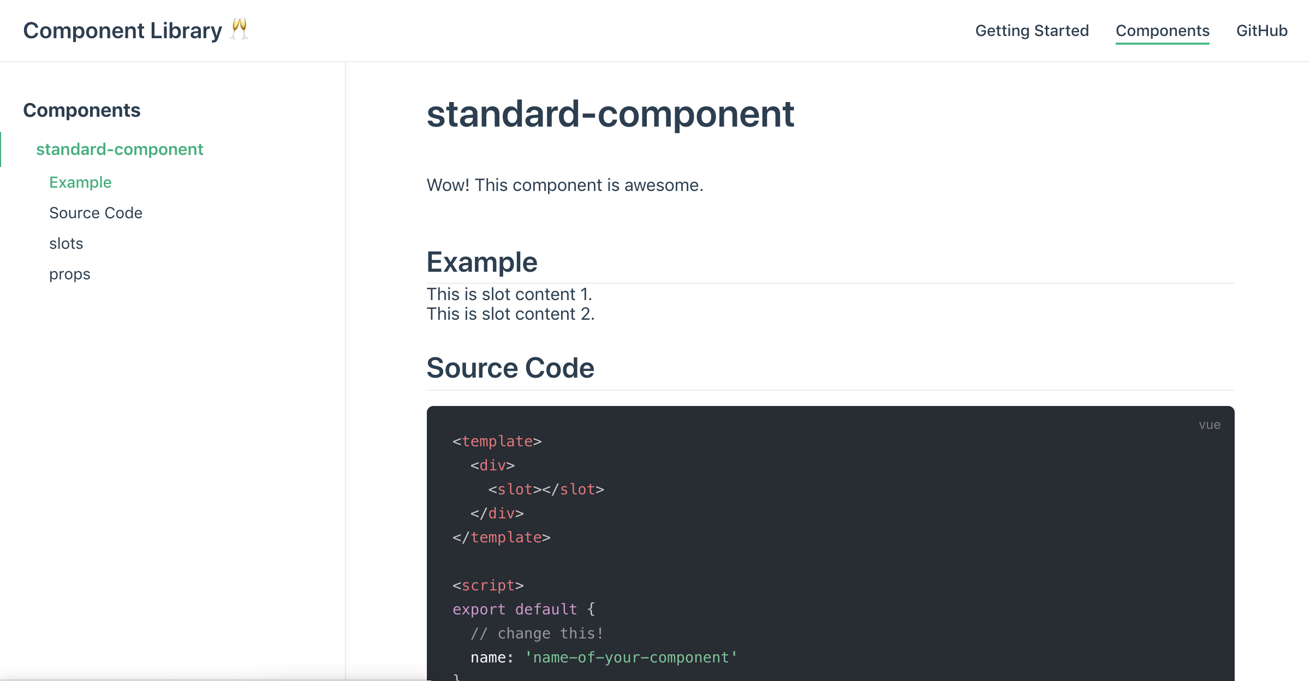The width and height of the screenshot is (1310, 681).
Task: Click the 'name-of-your-component' string in code
Action: click(x=631, y=658)
